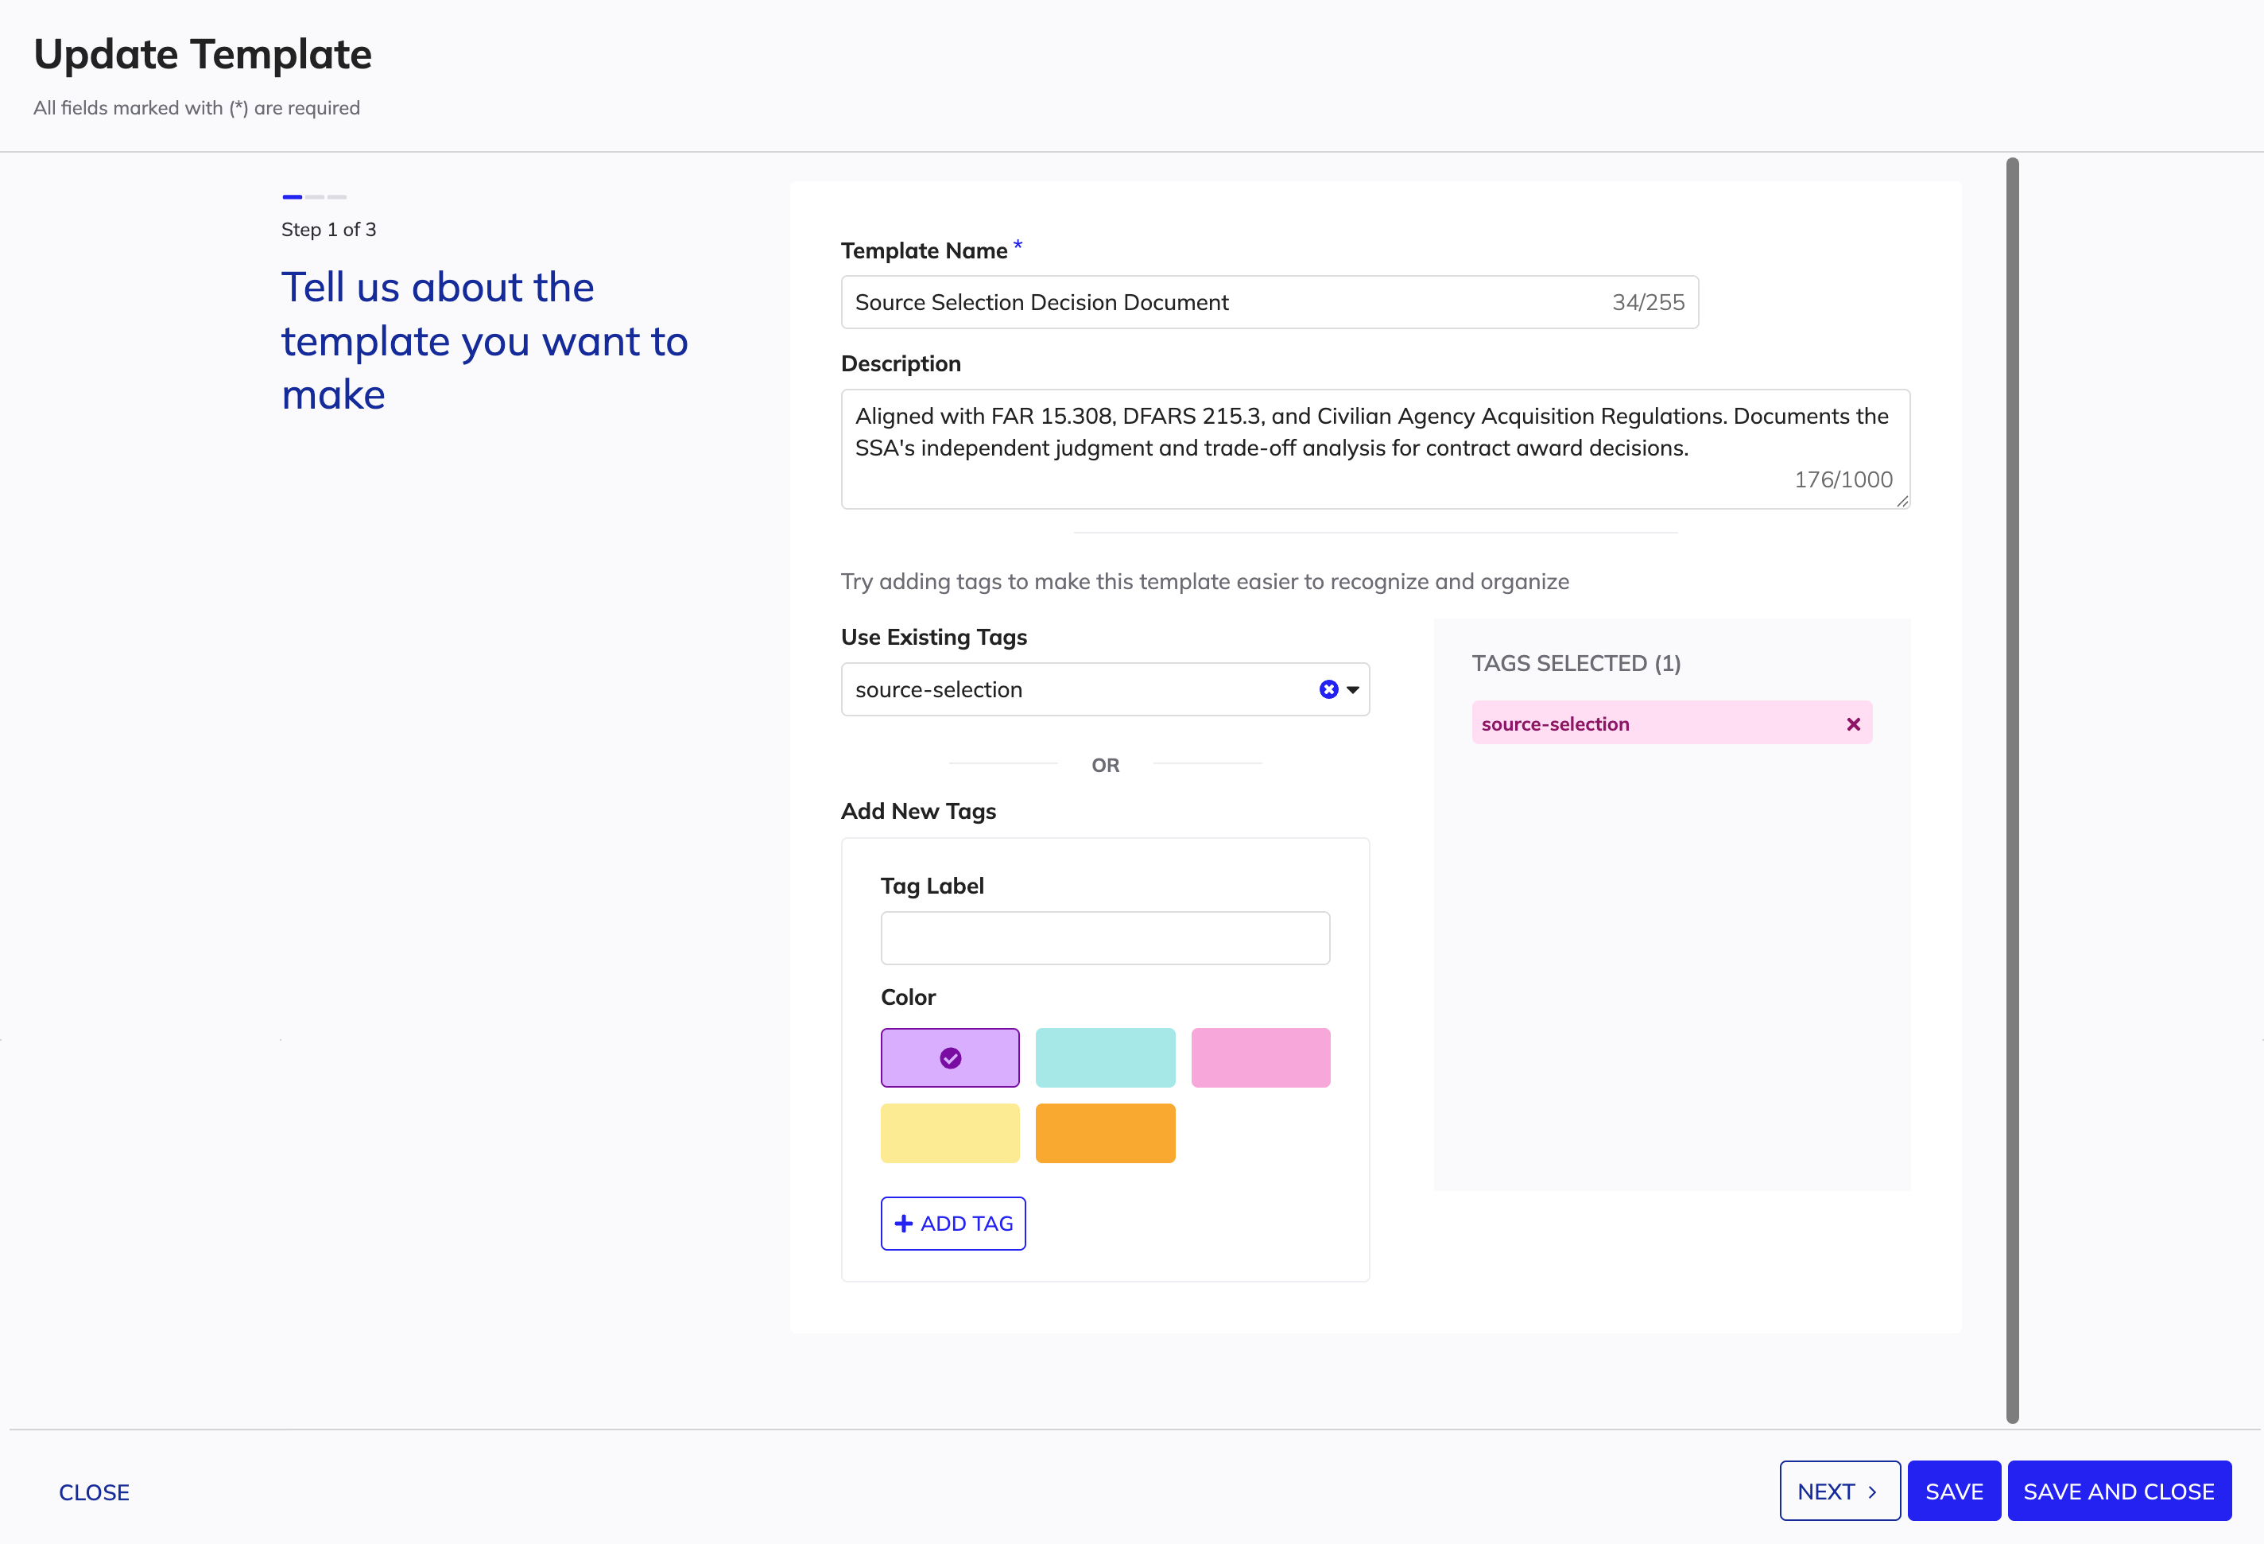Click the Step 1 of 3 label
2264x1544 pixels.
[328, 230]
